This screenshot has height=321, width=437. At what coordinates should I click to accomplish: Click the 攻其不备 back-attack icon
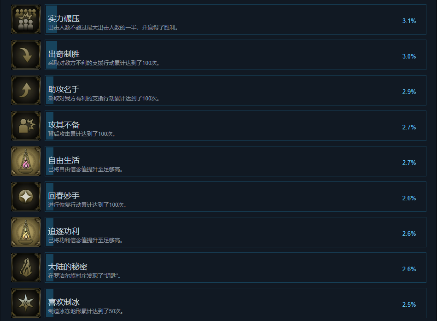[x=26, y=126]
